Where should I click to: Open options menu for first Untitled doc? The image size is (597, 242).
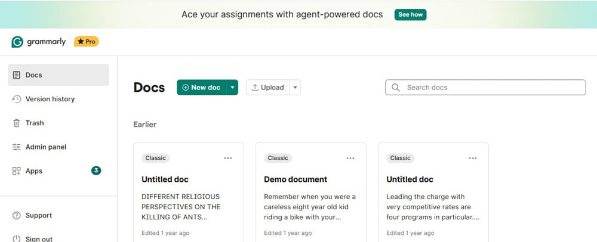tap(228, 158)
